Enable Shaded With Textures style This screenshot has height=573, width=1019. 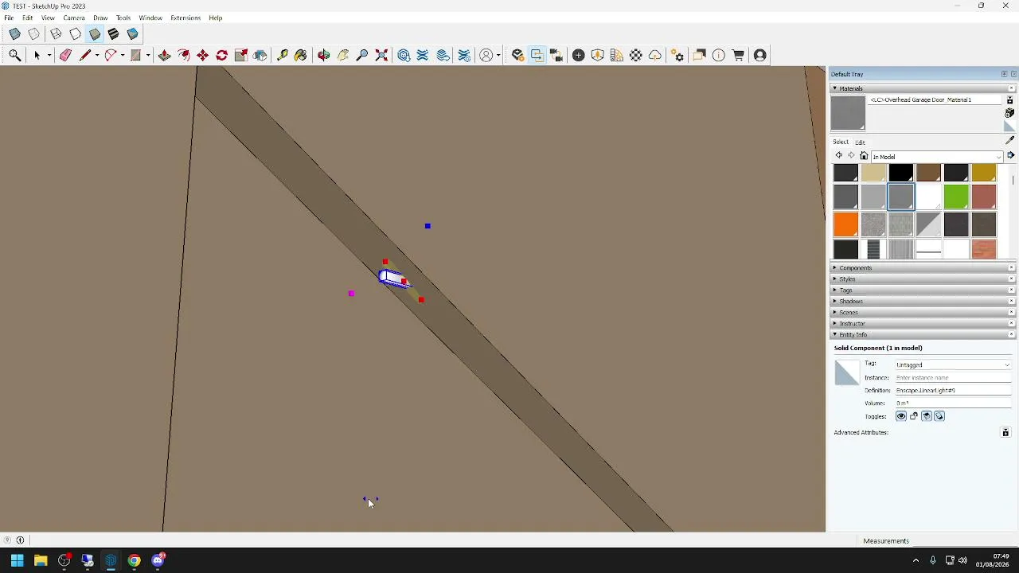tap(114, 34)
